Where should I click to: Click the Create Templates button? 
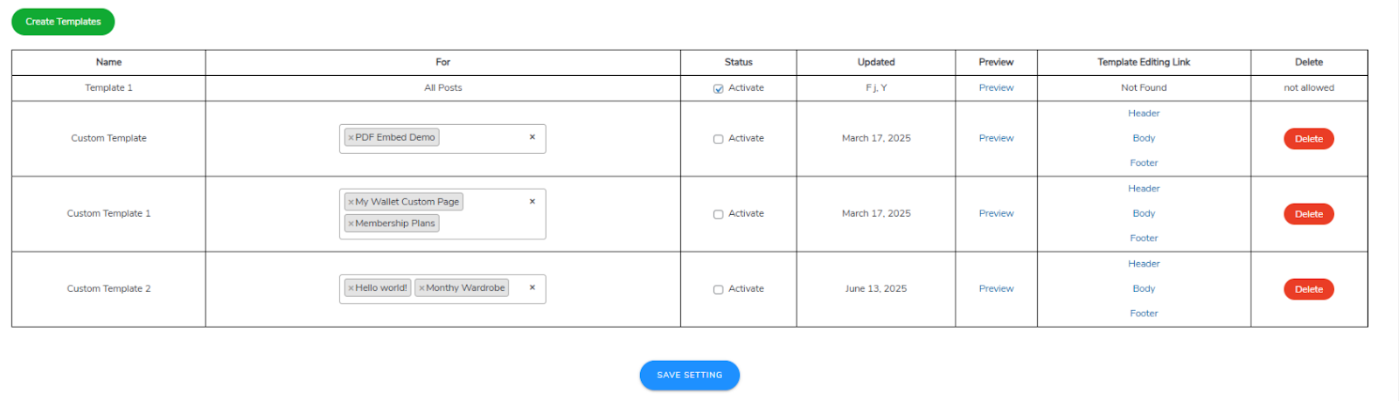point(63,22)
